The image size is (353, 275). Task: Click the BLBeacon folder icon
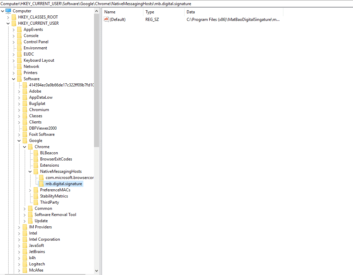click(x=36, y=153)
